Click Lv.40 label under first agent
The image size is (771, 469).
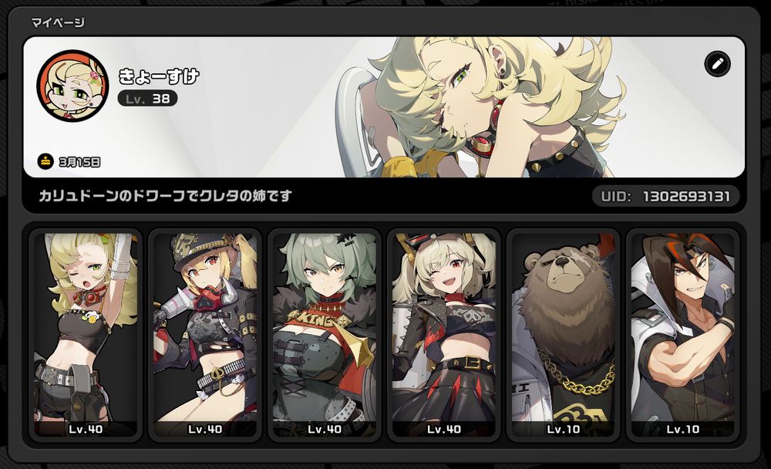(86, 429)
